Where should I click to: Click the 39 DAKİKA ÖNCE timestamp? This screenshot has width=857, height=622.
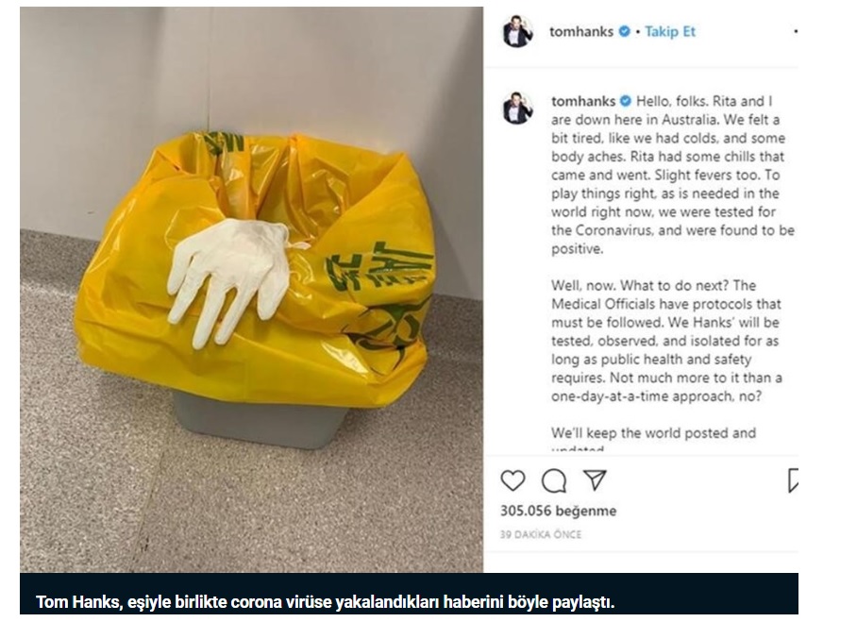coord(541,534)
